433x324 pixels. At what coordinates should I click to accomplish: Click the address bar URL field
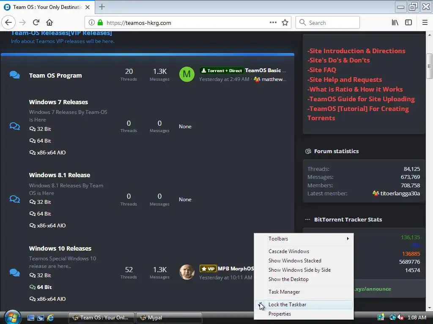[188, 23]
